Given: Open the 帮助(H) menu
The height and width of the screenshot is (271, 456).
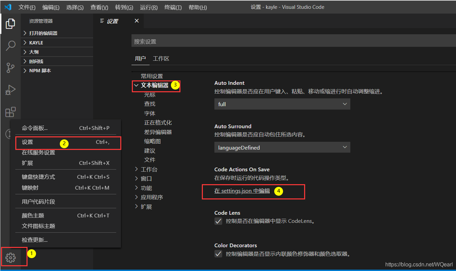Looking at the screenshot, I should (197, 7).
